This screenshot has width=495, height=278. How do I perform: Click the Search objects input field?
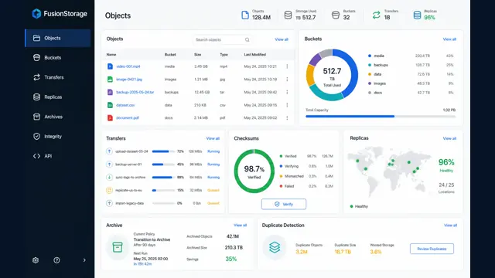click(222, 39)
